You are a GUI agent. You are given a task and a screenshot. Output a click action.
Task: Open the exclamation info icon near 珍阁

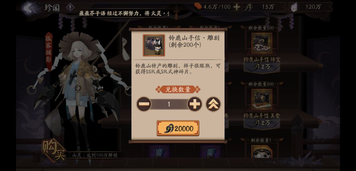pyautogui.click(x=71, y=8)
